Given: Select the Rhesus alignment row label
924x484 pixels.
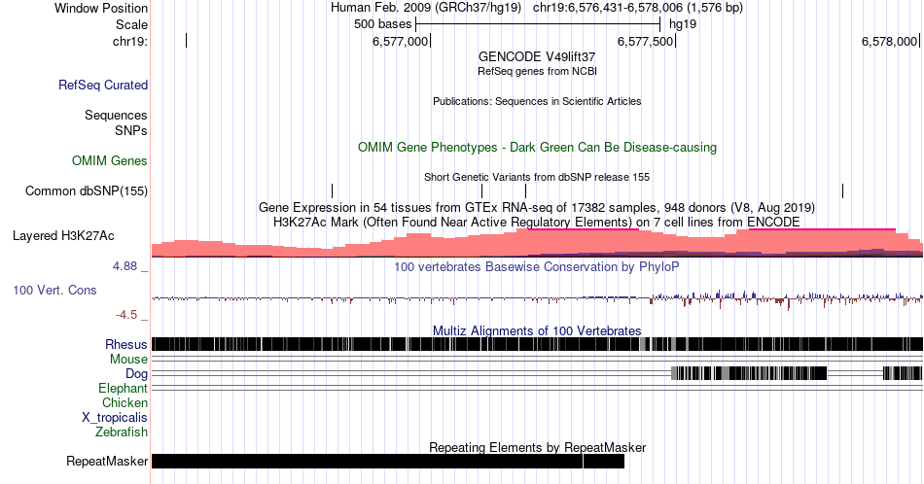Looking at the screenshot, I should [126, 344].
